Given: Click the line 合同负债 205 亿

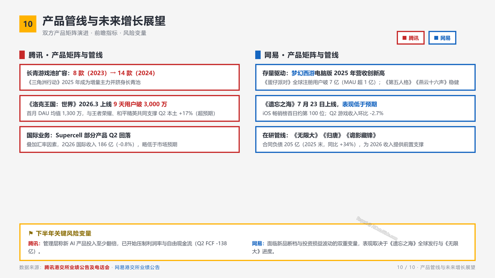Looking at the screenshot, I should click(x=343, y=144).
